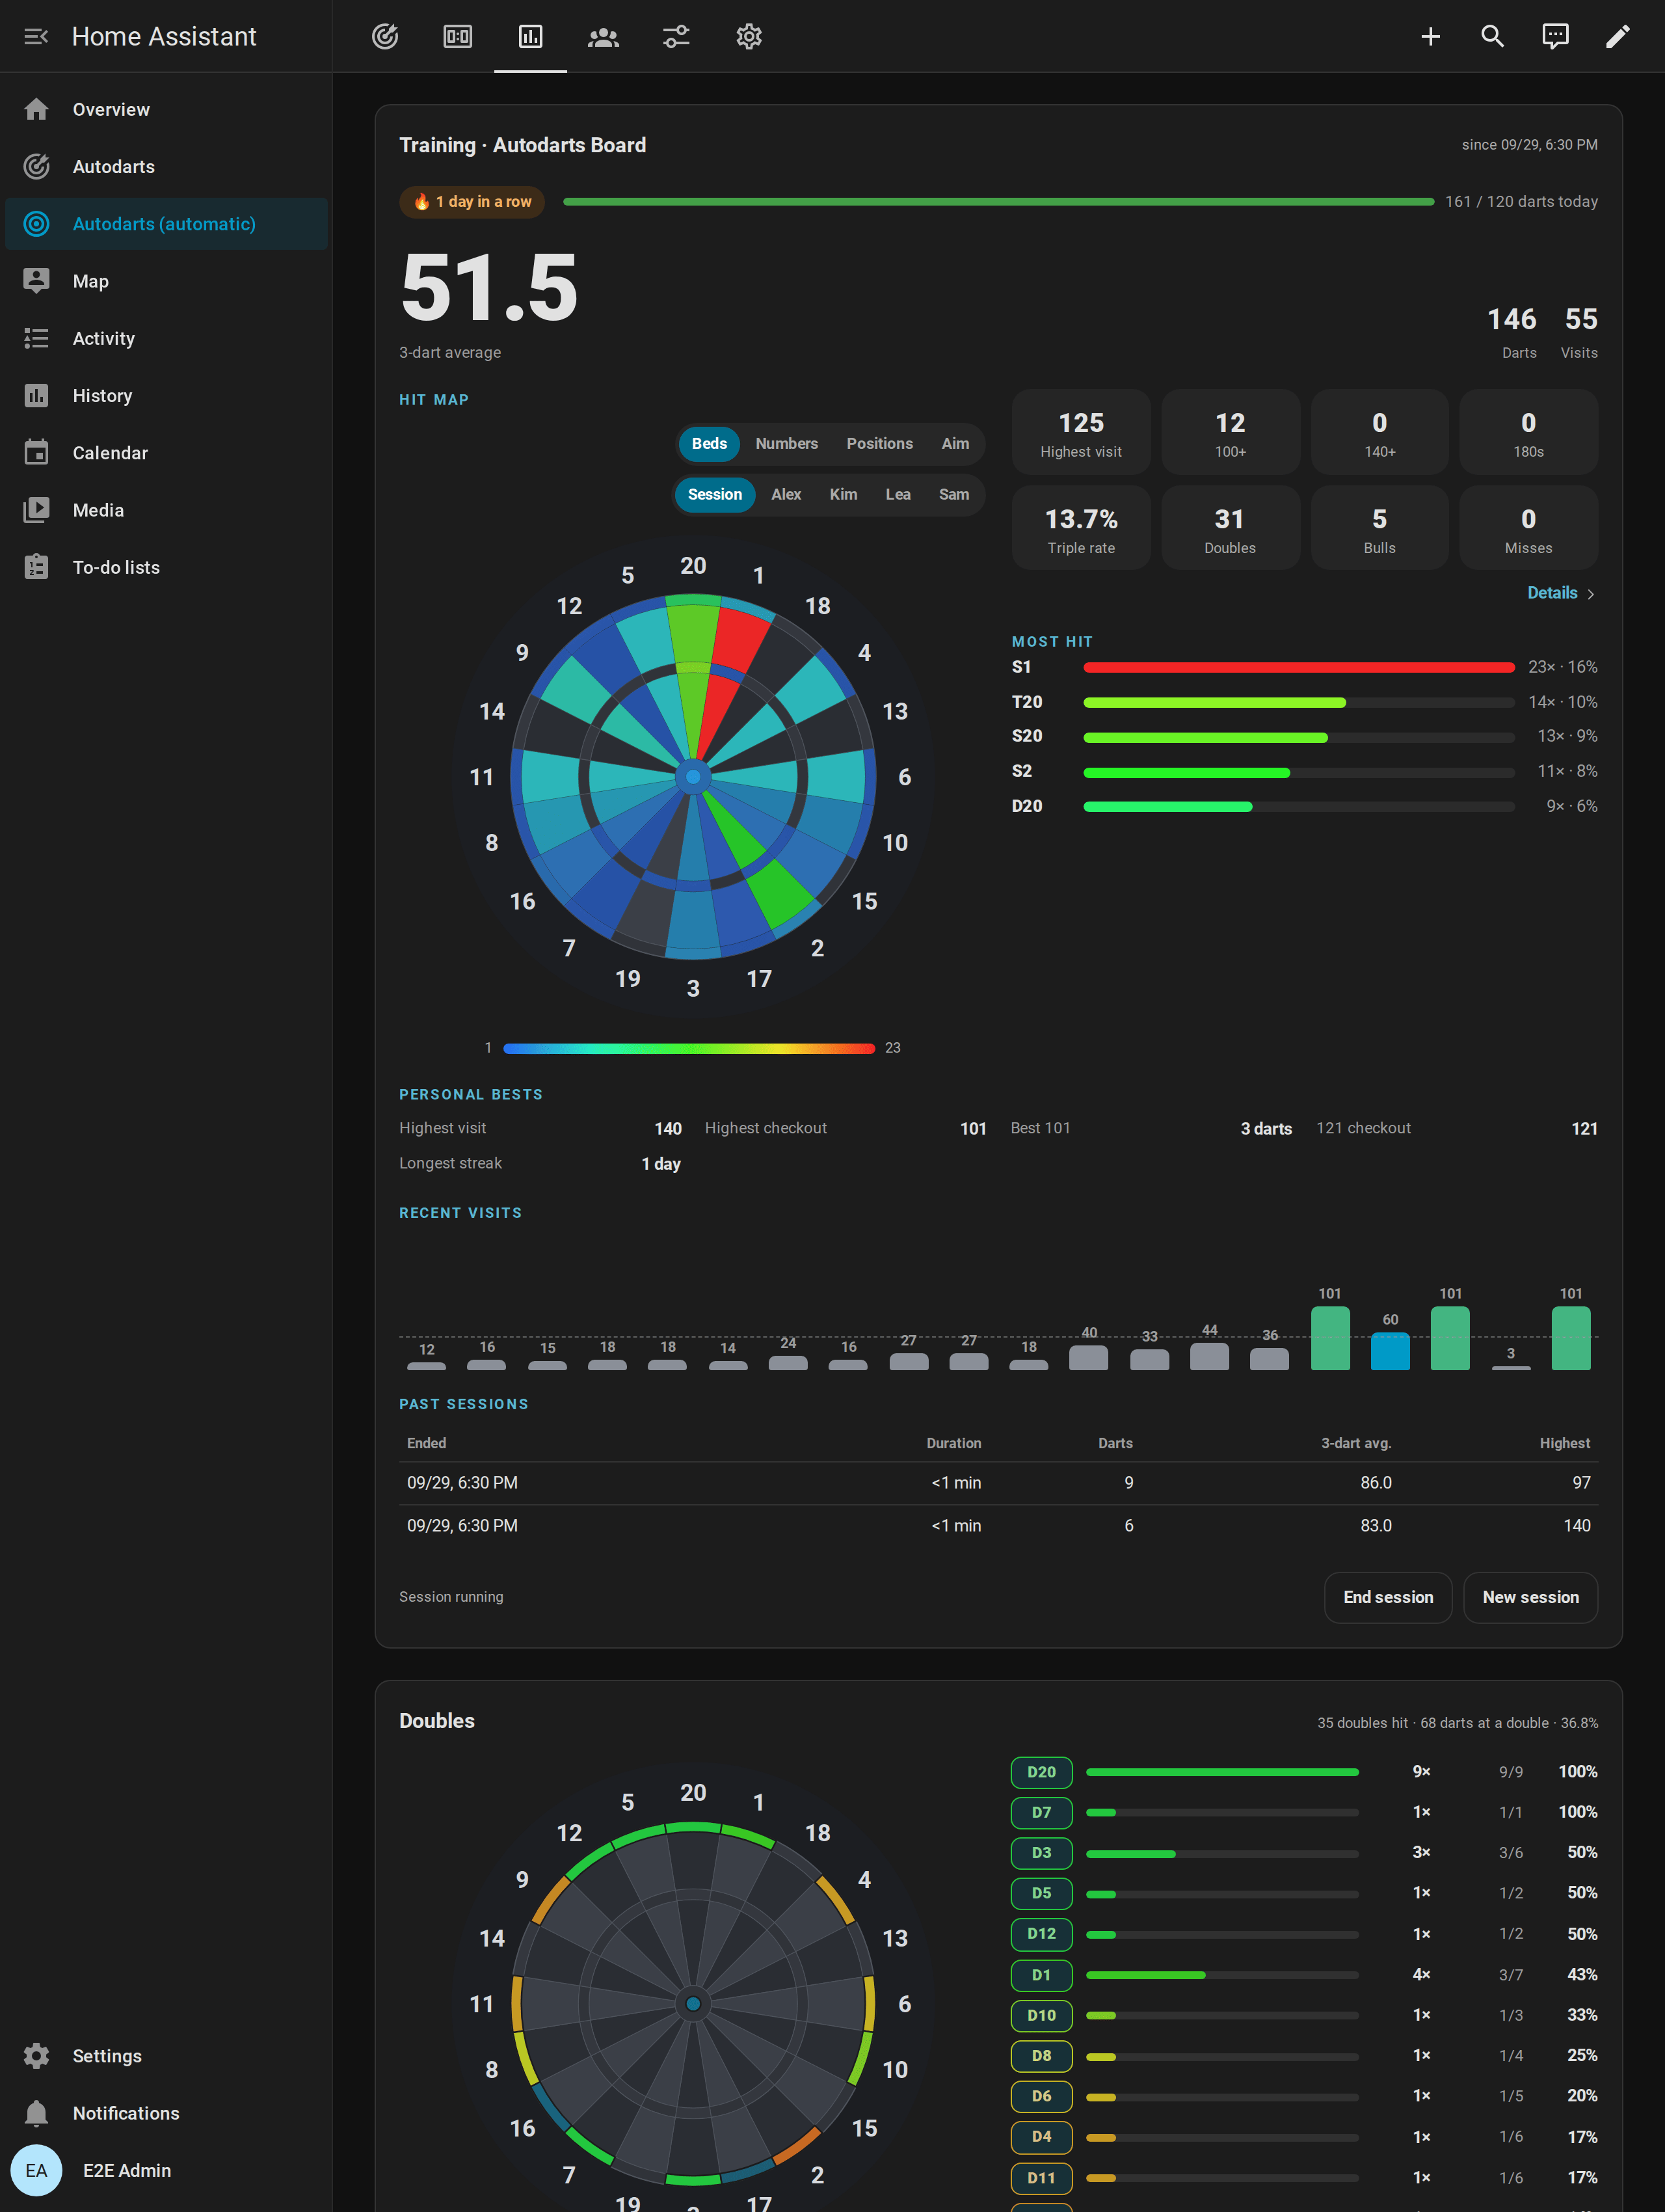Click the plus add icon
The height and width of the screenshot is (2212, 1665).
click(1430, 37)
